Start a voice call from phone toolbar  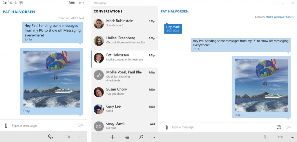point(51,137)
